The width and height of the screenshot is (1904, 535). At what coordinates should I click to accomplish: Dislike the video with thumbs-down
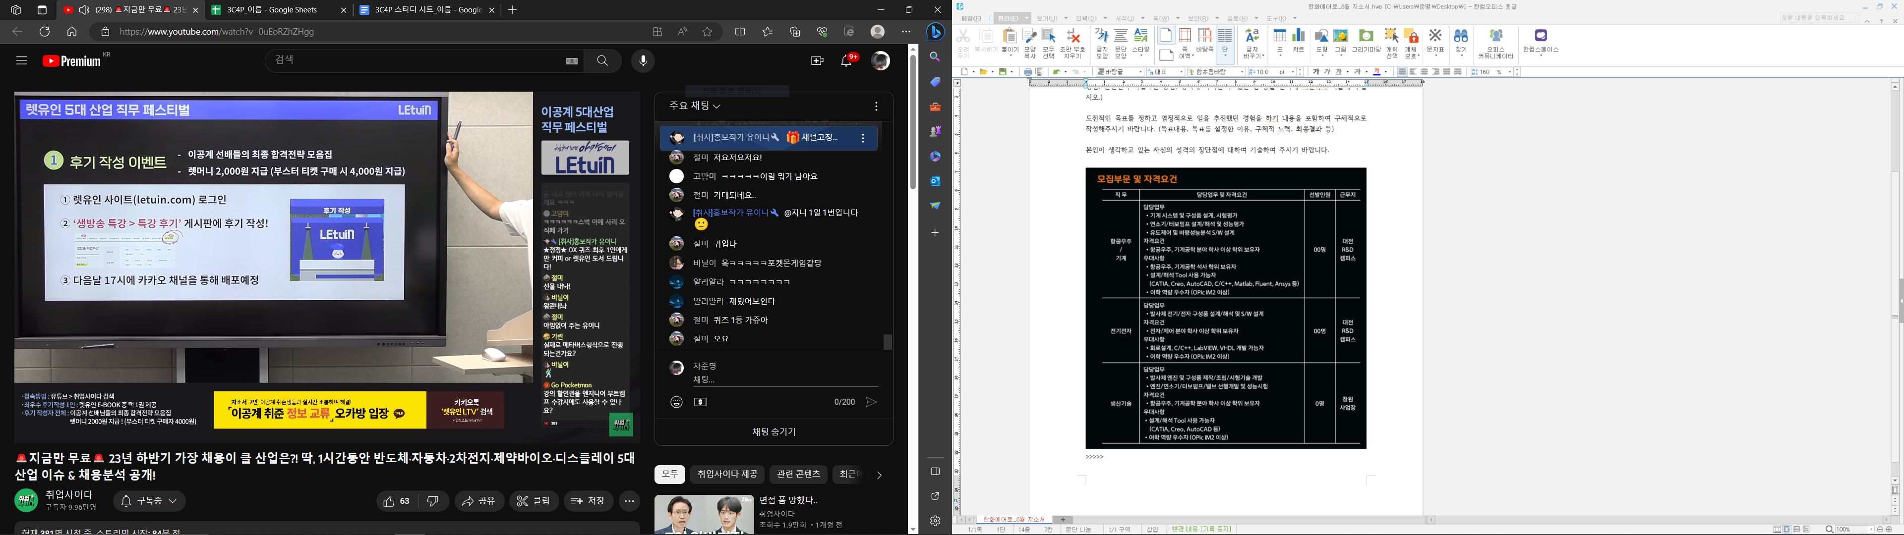434,501
